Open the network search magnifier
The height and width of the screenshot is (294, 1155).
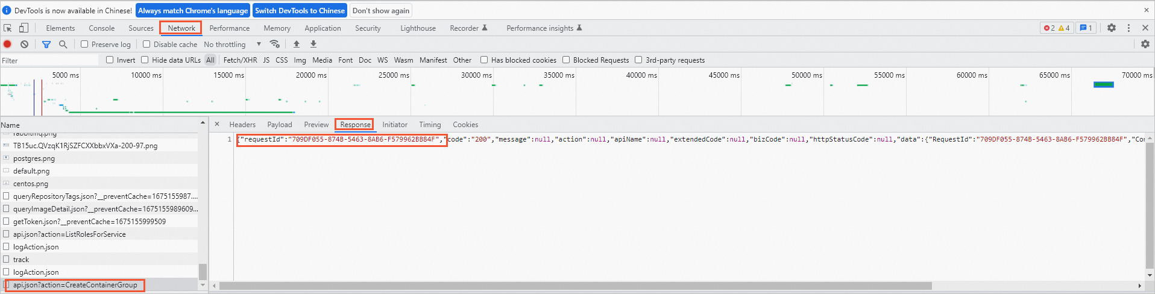coord(63,44)
